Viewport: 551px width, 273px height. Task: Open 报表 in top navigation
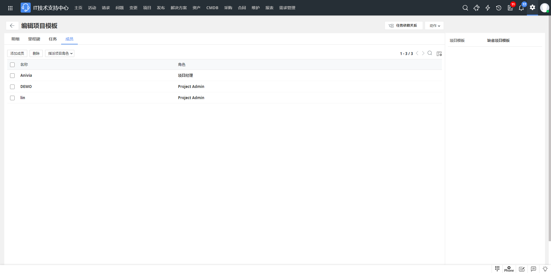(x=269, y=8)
